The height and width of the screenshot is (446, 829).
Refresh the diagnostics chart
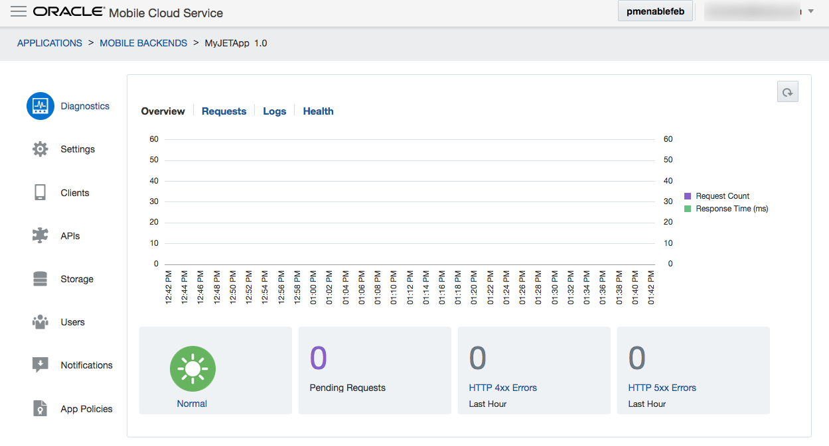787,92
